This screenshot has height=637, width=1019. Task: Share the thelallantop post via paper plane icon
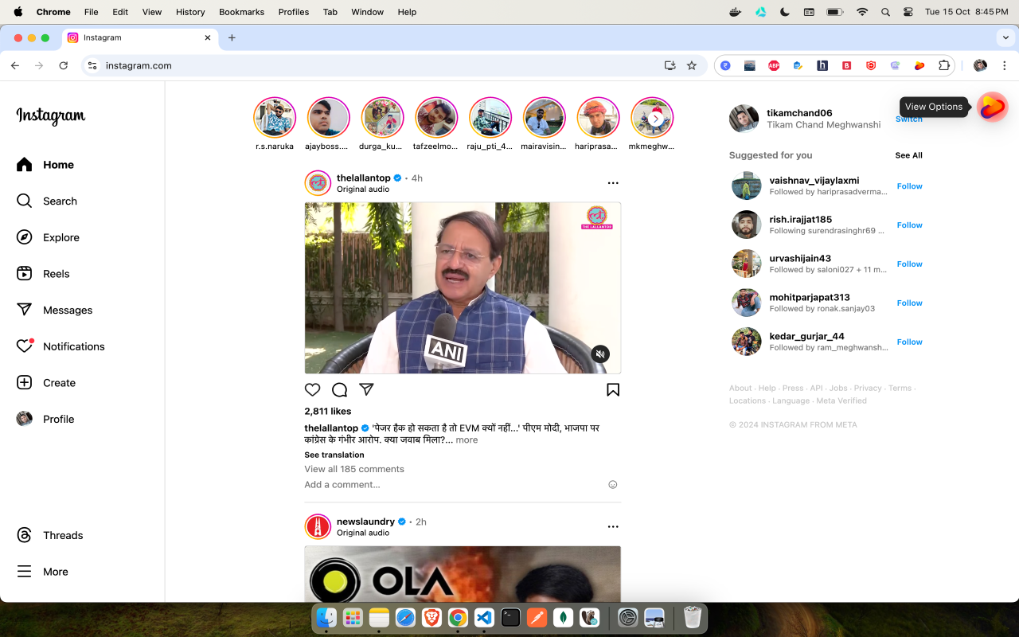(366, 389)
